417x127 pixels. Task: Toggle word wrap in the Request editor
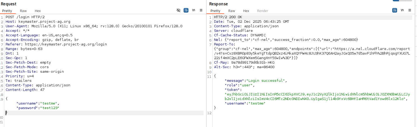tap(186, 10)
